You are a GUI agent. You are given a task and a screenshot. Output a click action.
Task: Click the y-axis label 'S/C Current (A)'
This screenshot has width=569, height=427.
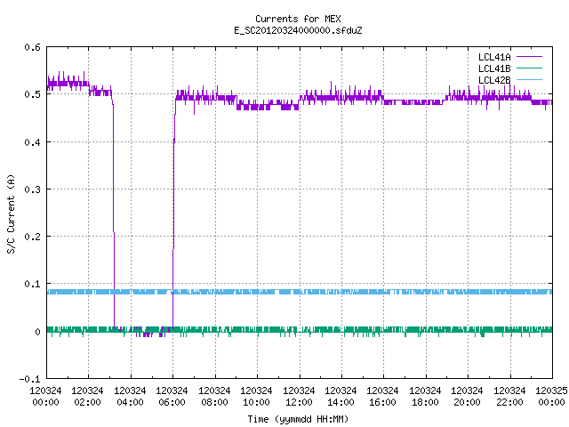(11, 213)
